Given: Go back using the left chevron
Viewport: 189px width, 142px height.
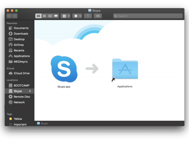Looking at the screenshot, I should pyautogui.click(x=9, y=16).
